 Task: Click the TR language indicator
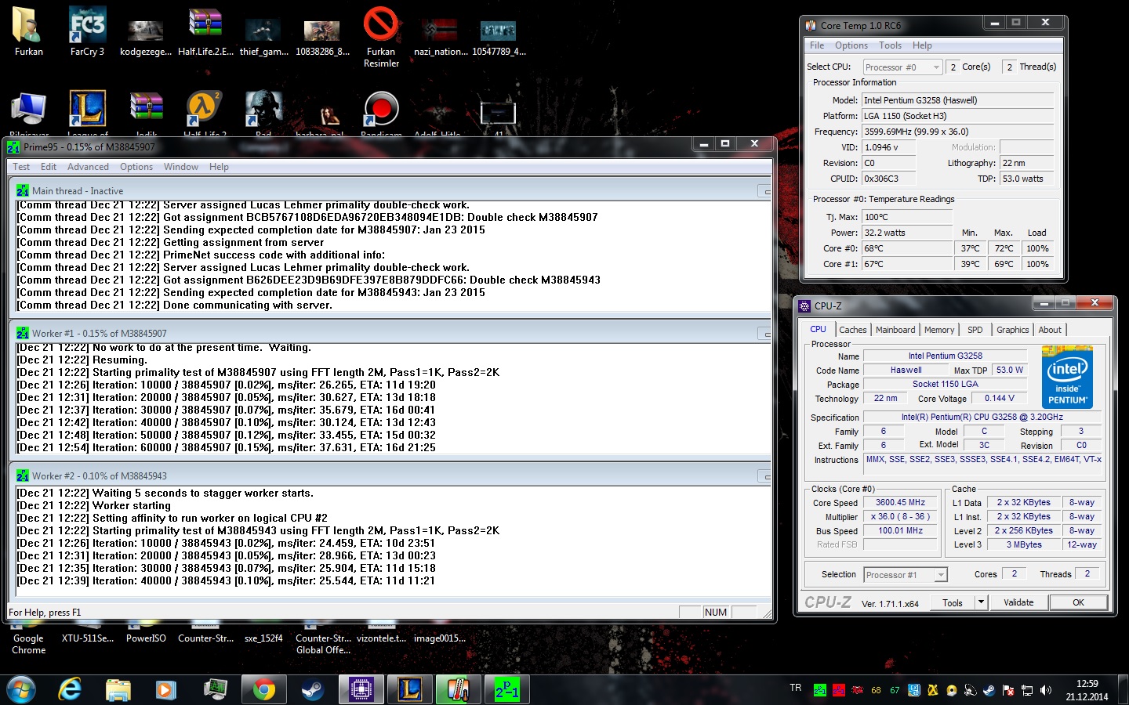796,688
